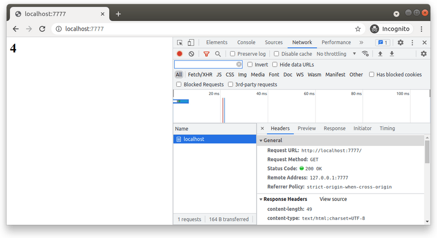Click the headers pane vertical scrollbar thumb
Image resolution: width=437 pixels, height=238 pixels.
427,152
